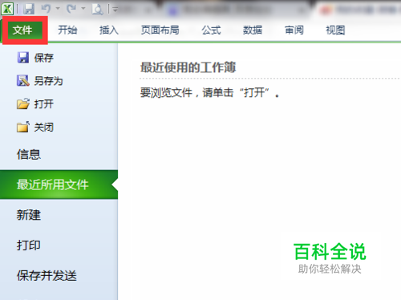Click the Save icon in quick access toolbar
This screenshot has height=300, width=401.
[29, 9]
